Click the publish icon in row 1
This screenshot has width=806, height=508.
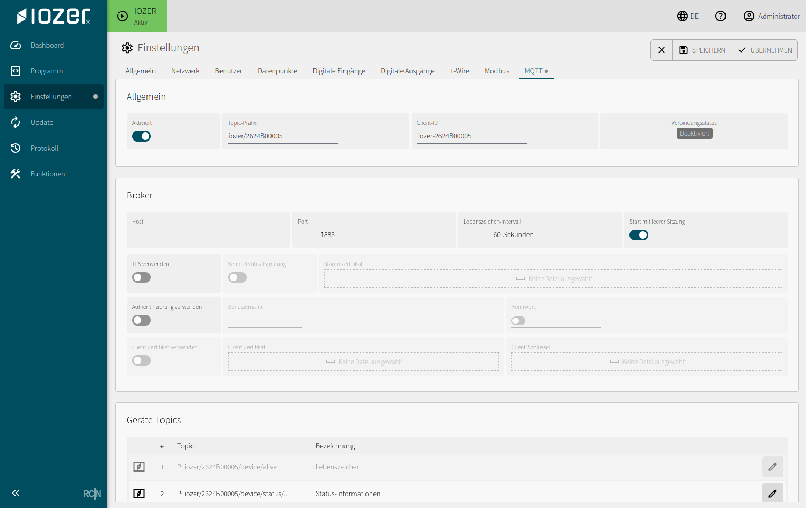(139, 467)
